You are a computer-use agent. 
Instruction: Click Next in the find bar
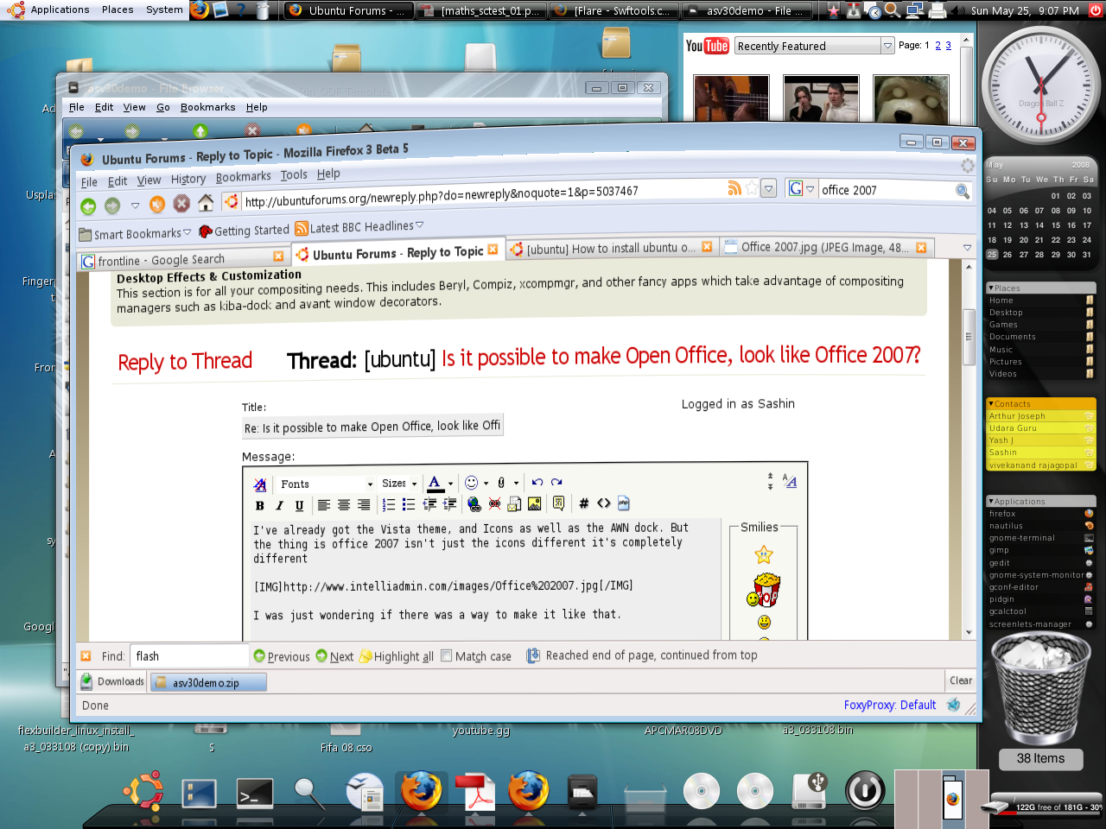click(x=334, y=656)
